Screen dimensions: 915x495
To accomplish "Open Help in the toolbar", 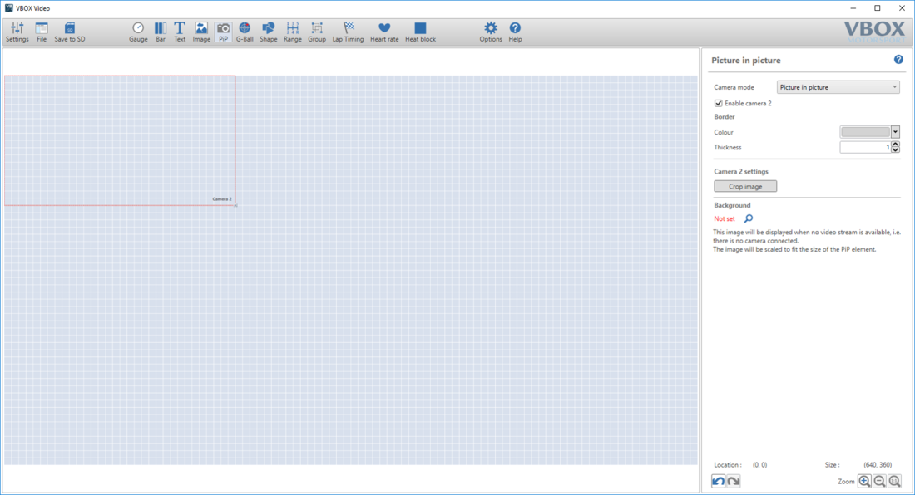I will coord(515,32).
